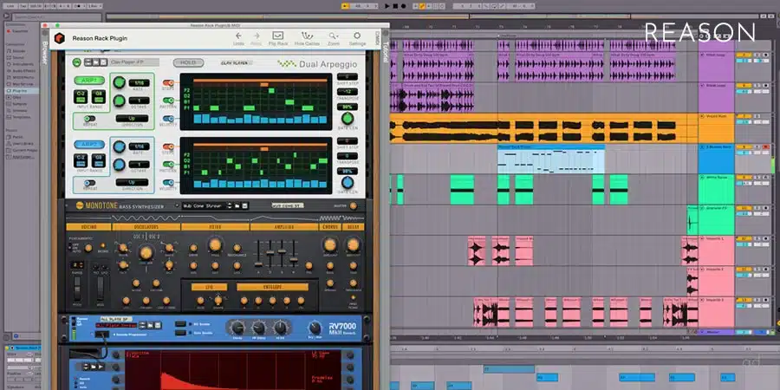
Task: Click the blue Reason Rack Plugin MIDI clip
Action: click(551, 159)
